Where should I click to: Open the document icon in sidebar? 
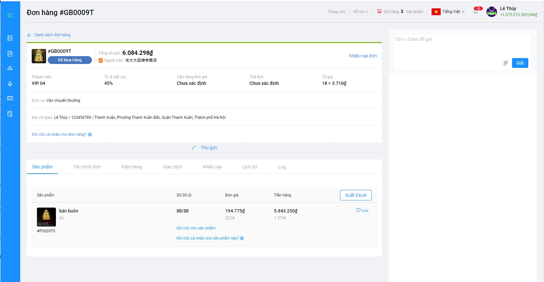pyautogui.click(x=10, y=54)
